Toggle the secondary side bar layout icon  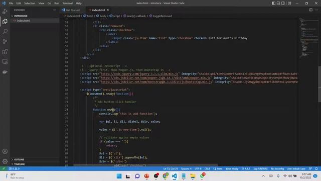(283, 3)
